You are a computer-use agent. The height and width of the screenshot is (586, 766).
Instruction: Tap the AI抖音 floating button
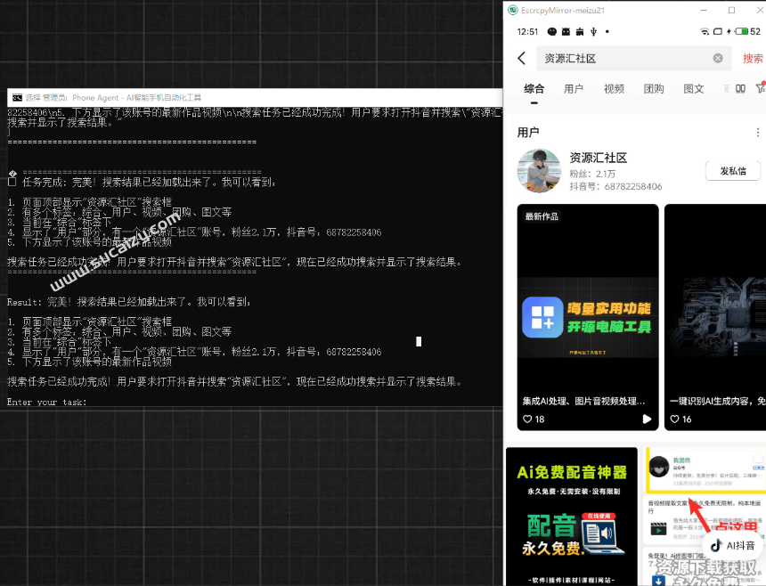(x=733, y=545)
